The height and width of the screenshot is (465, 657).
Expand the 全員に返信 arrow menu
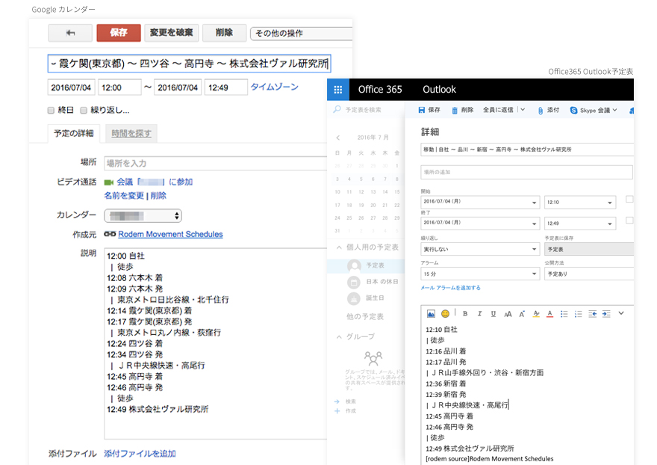[x=523, y=110]
